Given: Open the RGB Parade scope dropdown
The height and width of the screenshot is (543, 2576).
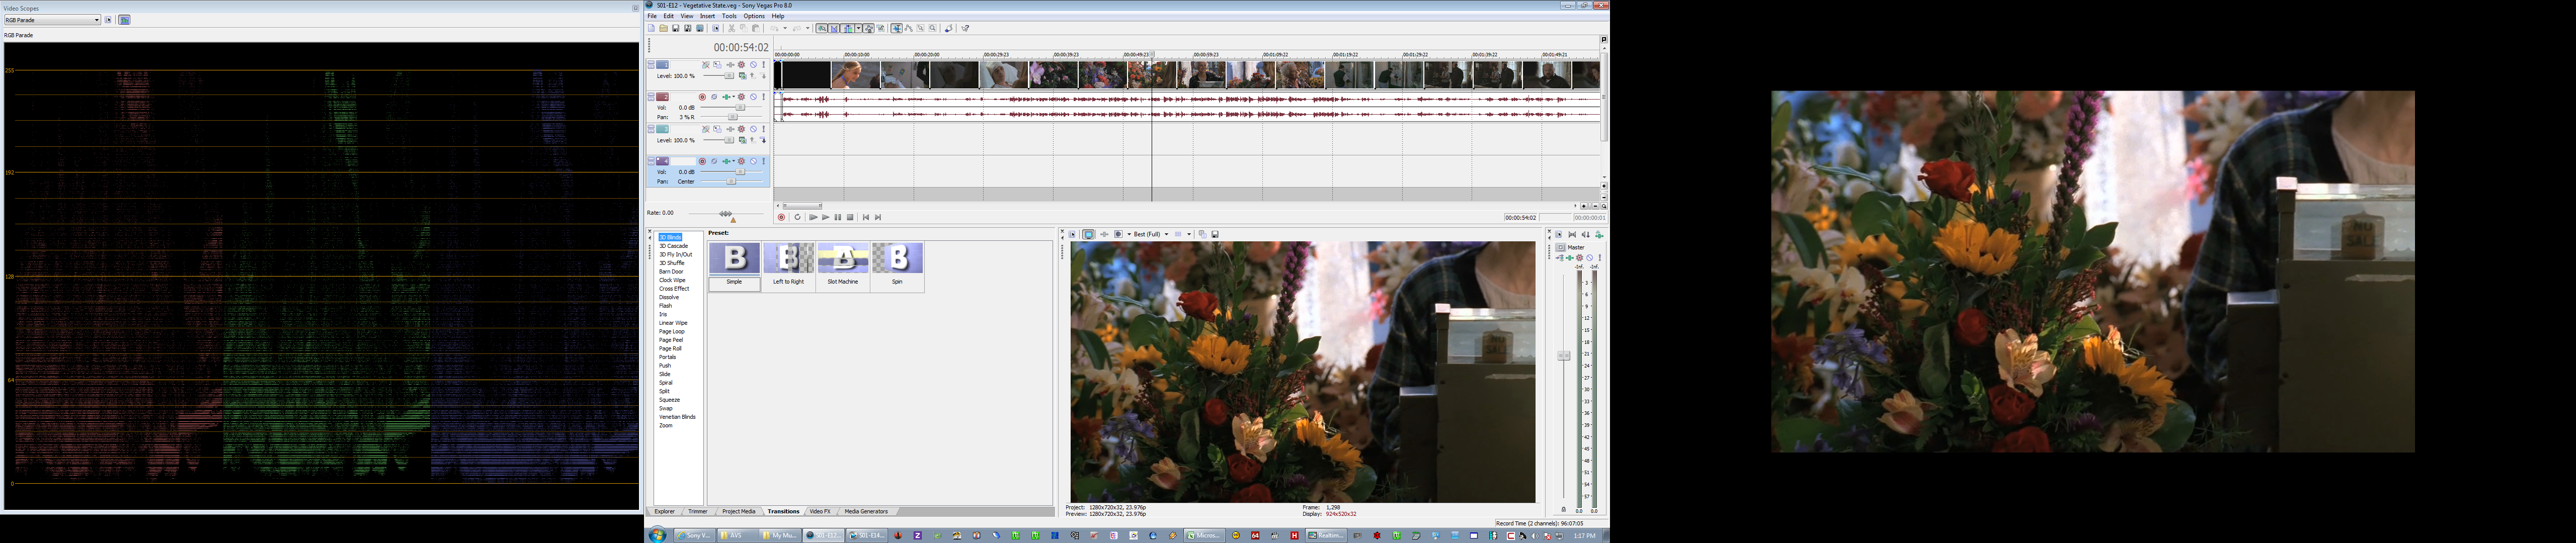Looking at the screenshot, I should (x=97, y=20).
